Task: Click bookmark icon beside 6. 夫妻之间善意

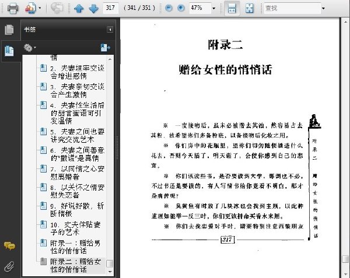Action: pos(43,150)
